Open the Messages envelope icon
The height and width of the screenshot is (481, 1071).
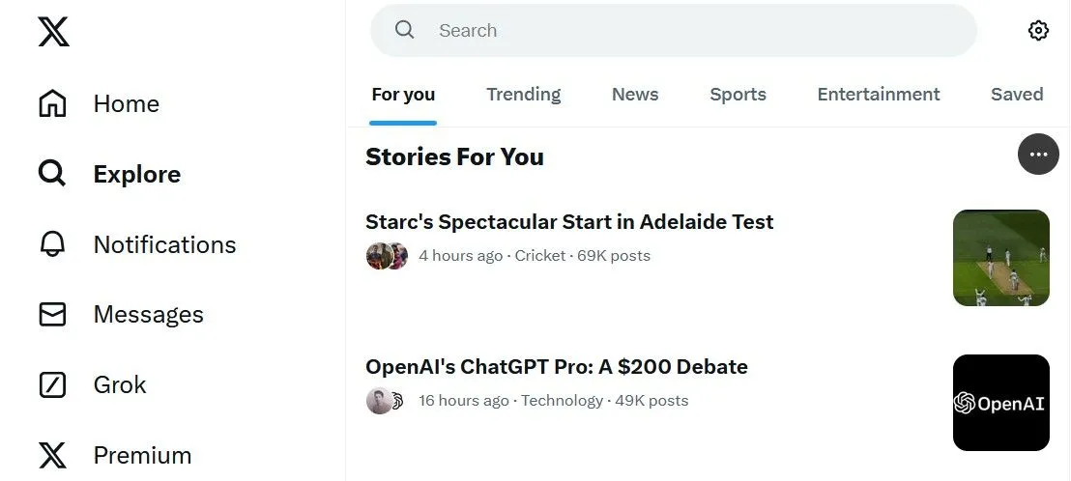[x=52, y=315]
